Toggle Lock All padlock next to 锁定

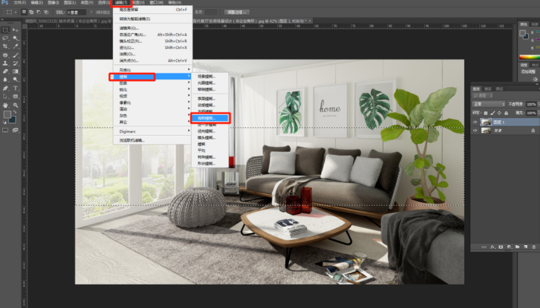[506, 112]
